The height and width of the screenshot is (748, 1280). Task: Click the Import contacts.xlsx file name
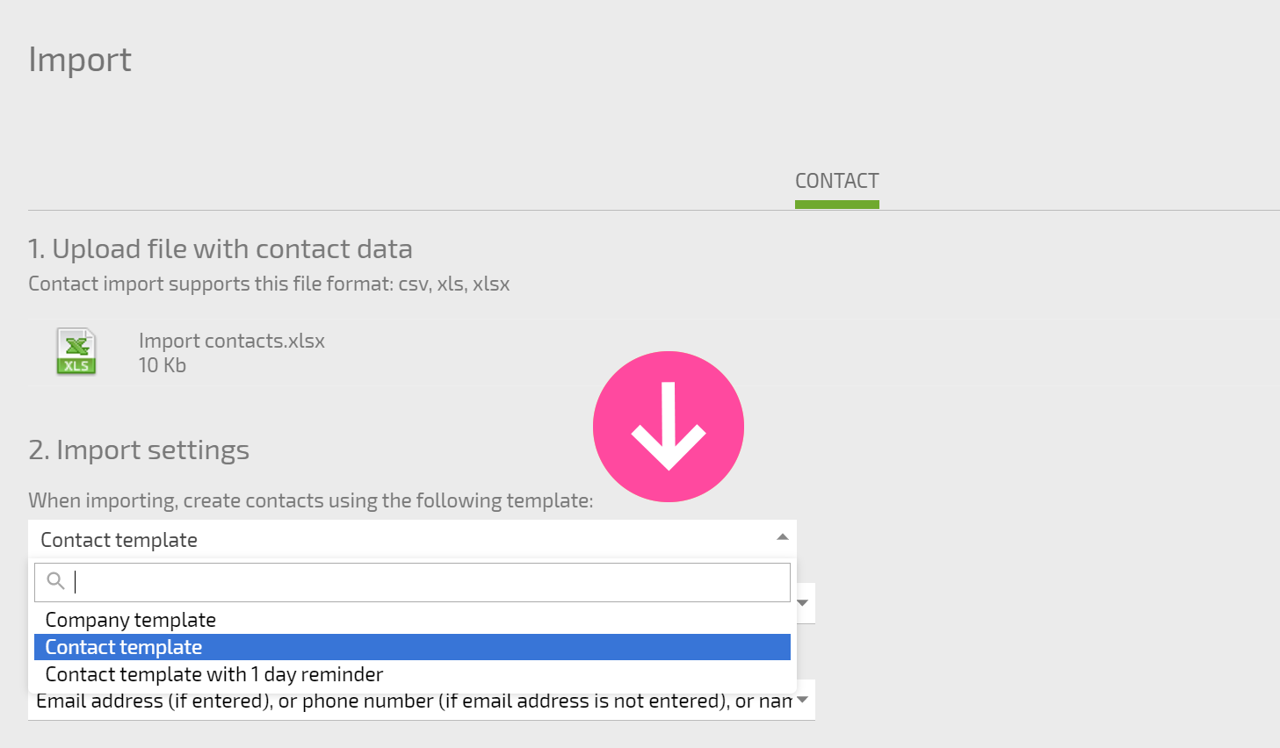coord(232,341)
